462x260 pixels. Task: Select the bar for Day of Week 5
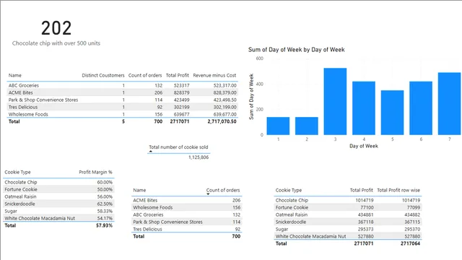pos(392,113)
